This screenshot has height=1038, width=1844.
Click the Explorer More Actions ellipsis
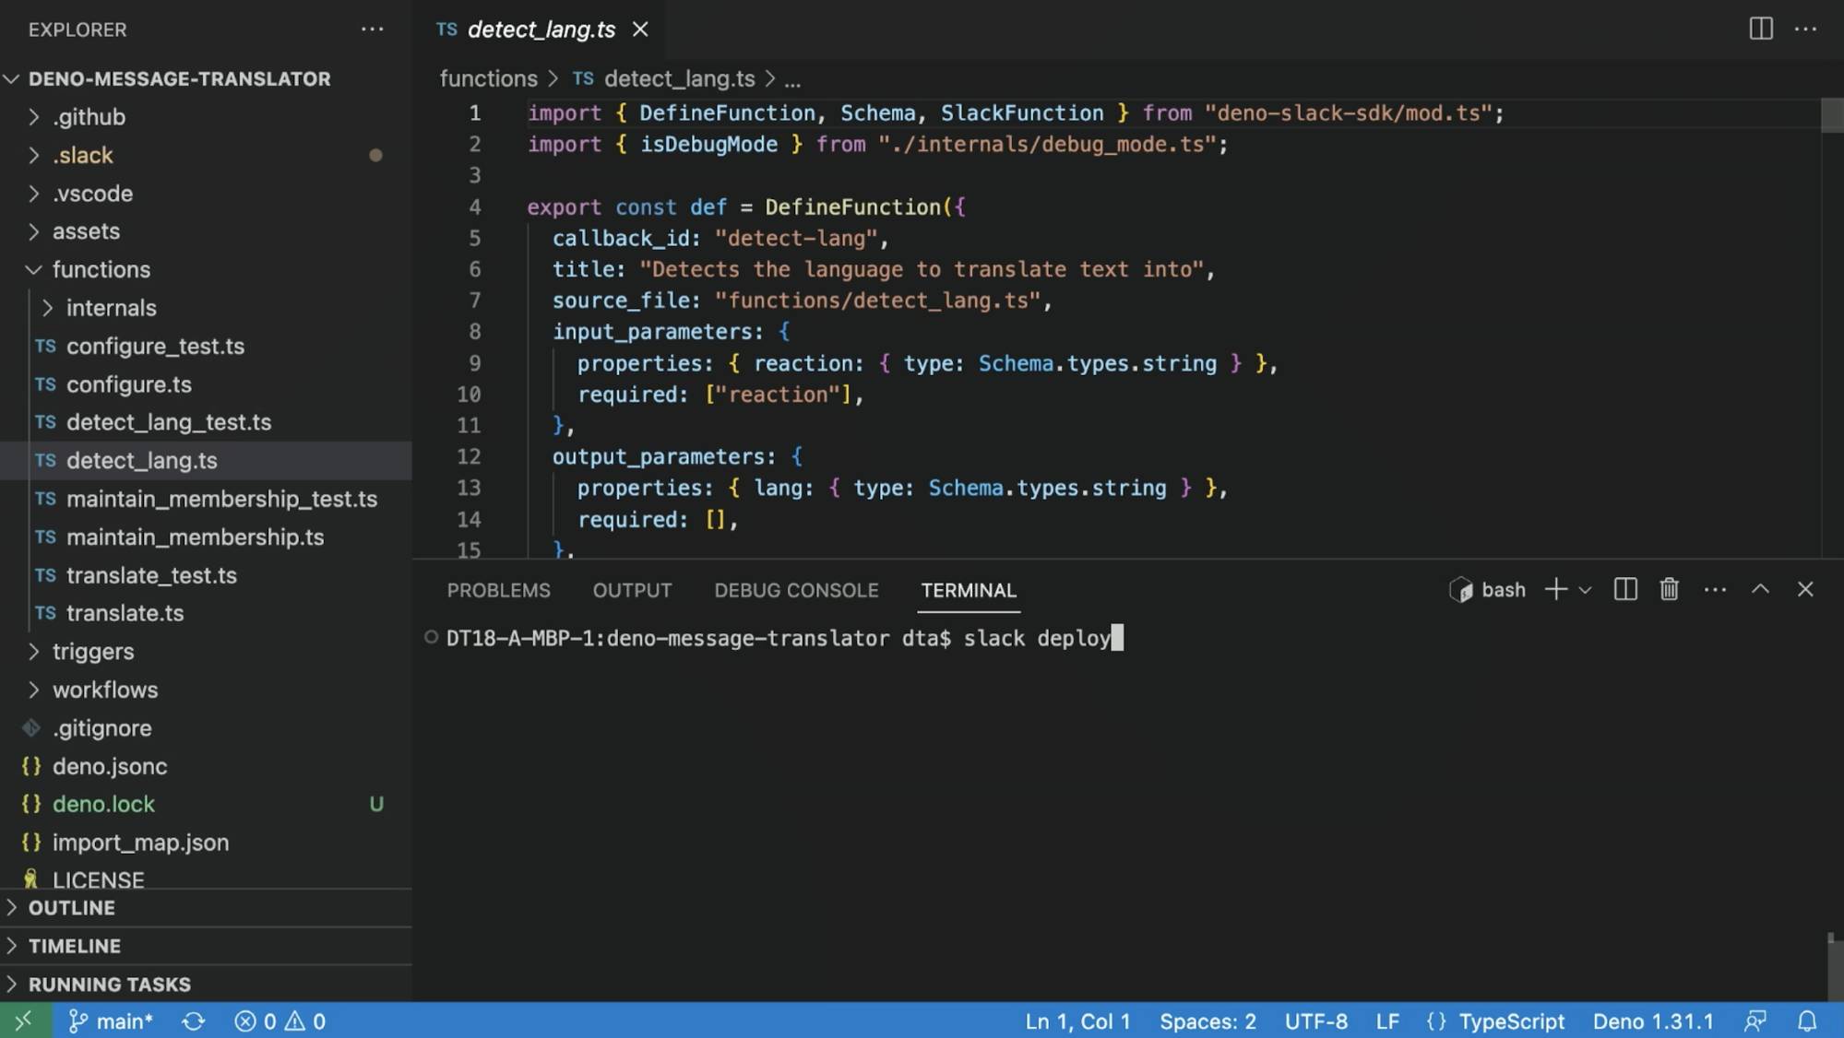373,29
